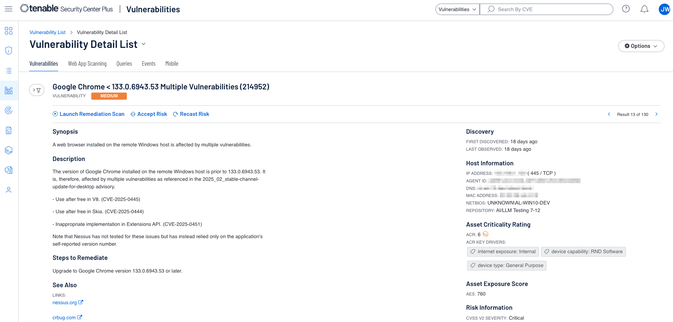
Task: Click the shield-with-document icon in sidebar
Action: pyautogui.click(x=9, y=170)
